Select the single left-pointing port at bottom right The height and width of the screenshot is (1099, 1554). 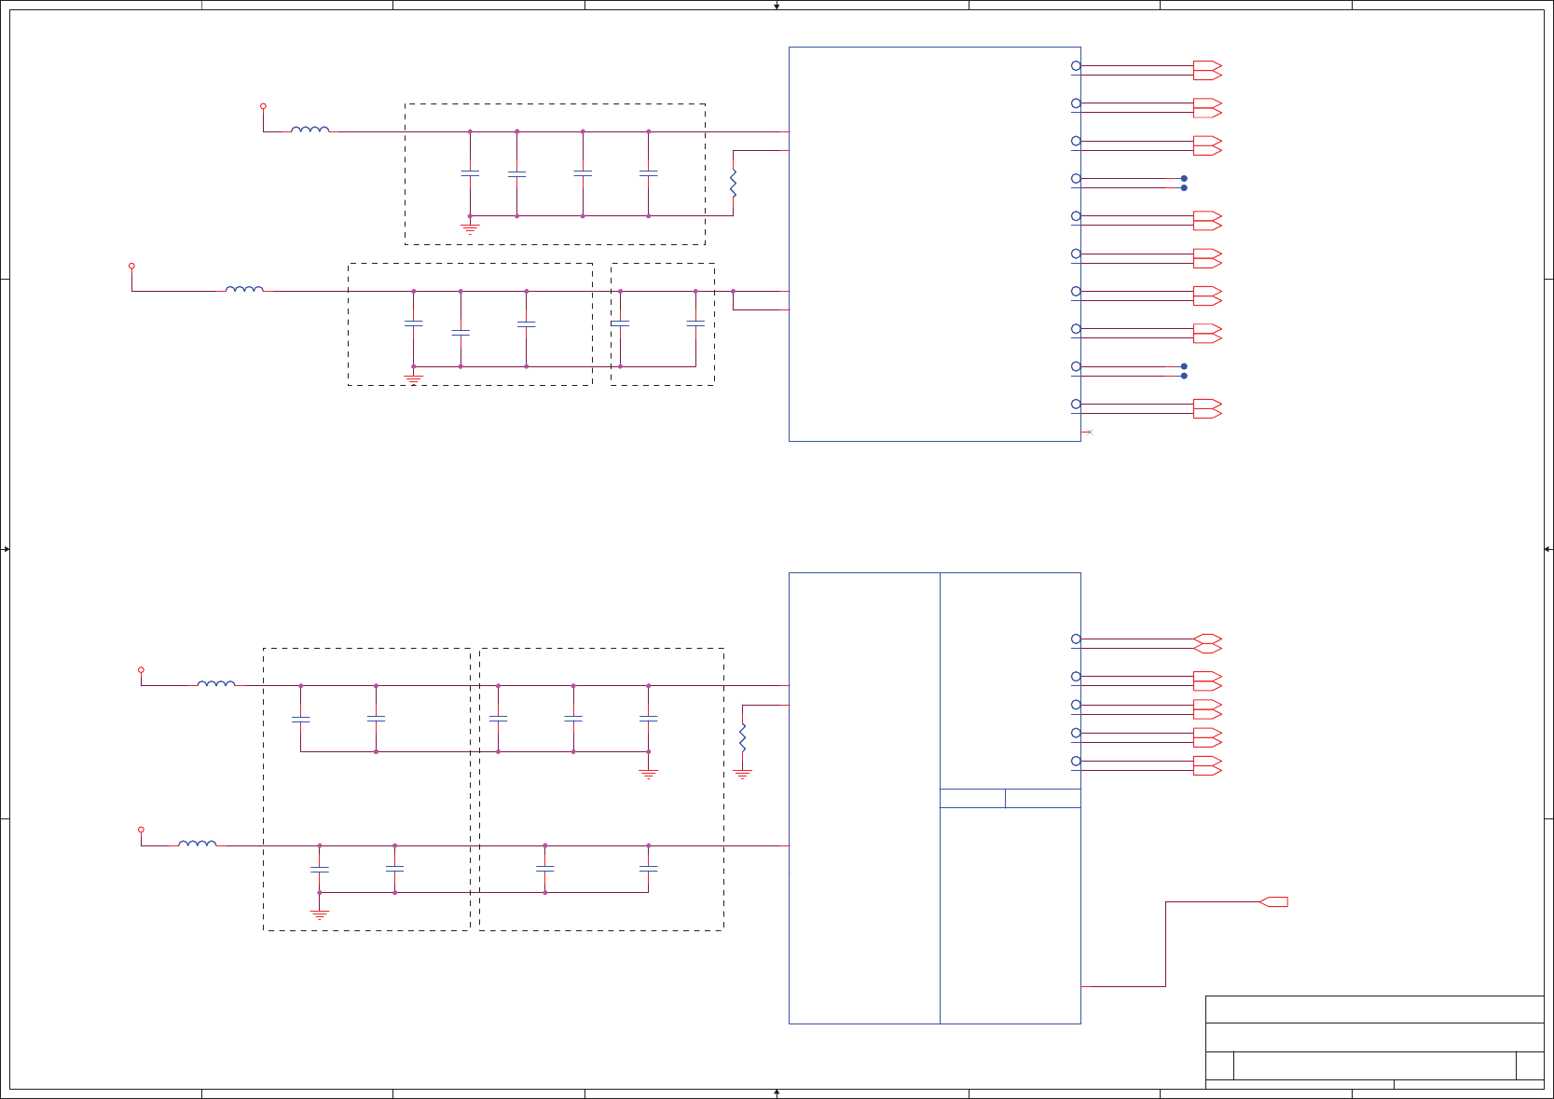pyautogui.click(x=1273, y=902)
